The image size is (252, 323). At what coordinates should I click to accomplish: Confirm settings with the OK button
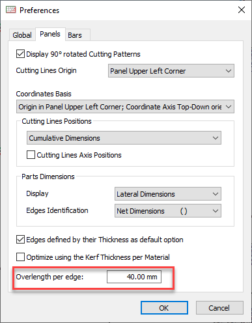point(164,308)
